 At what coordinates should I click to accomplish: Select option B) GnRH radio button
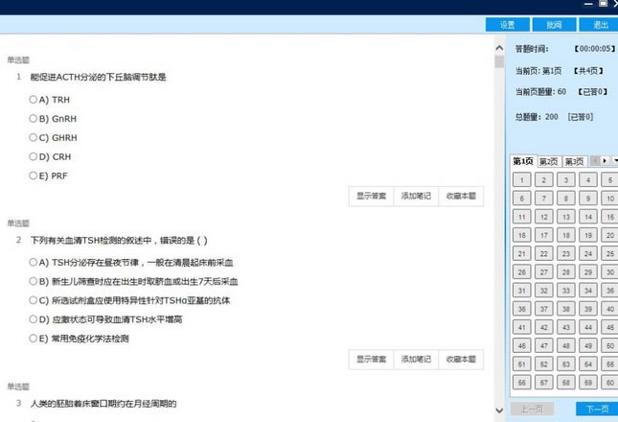pos(34,118)
